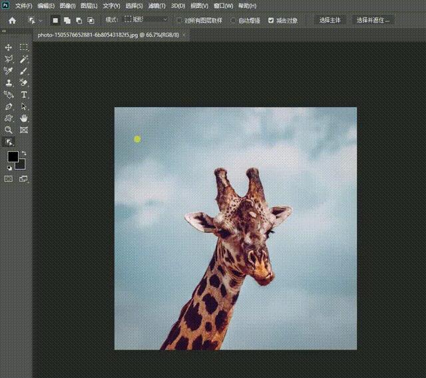Select the Clone Stamp tool
426x378 pixels.
coord(9,83)
